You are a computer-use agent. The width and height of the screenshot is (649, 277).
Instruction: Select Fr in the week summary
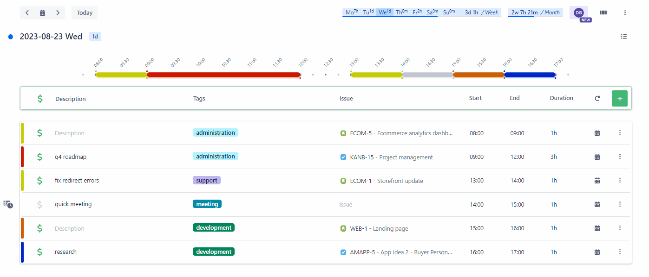pyautogui.click(x=417, y=13)
